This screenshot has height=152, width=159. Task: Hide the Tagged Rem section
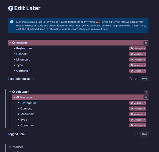click(144, 134)
